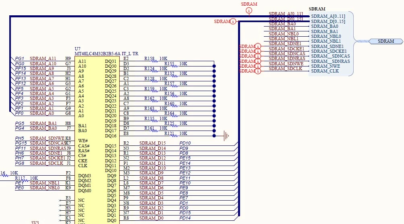The image size is (404, 224).
Task: Select the thick SDRAM_D bus line
Action: point(239,118)
